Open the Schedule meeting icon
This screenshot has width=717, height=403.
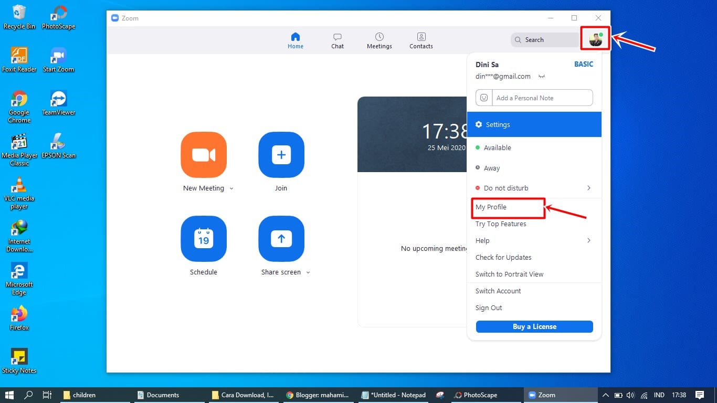[x=204, y=239]
